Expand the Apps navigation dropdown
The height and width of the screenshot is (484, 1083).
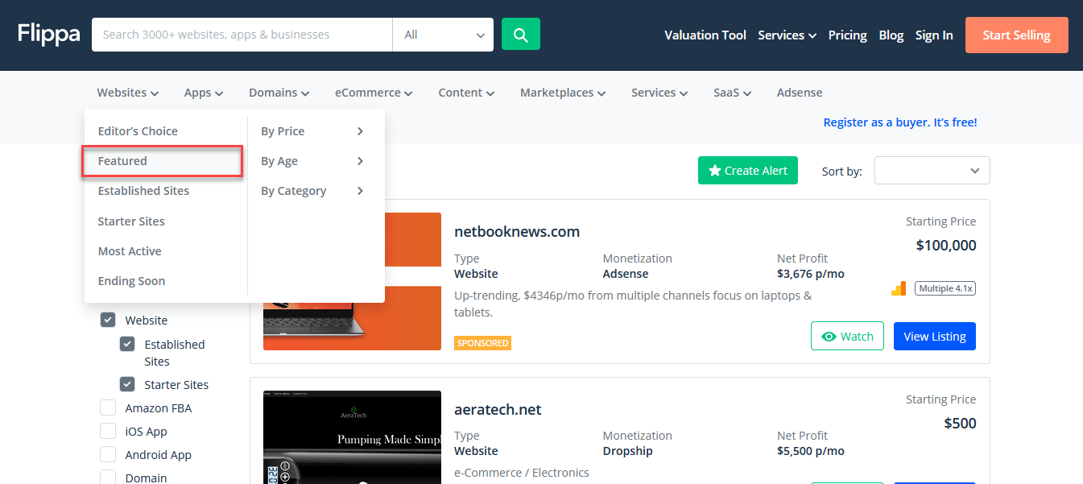203,93
